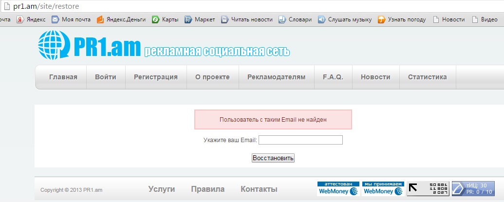Click the Укажите ваш Email label
504x202 pixels.
(230, 140)
